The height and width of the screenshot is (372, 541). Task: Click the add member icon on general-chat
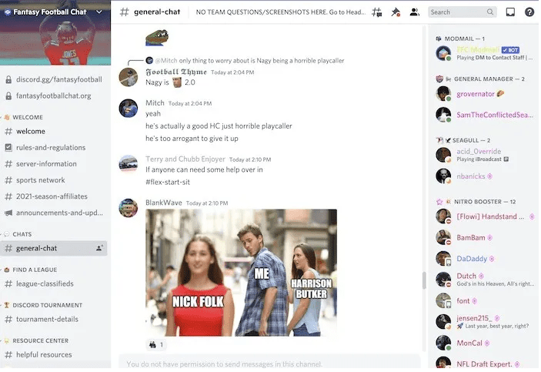[x=99, y=248]
